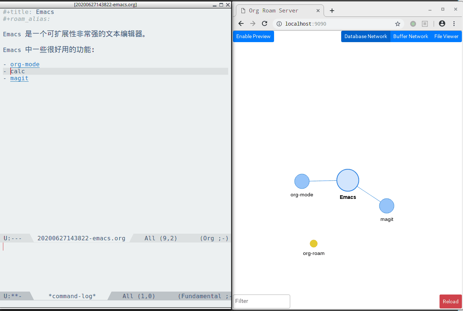Click the U:**- status in mode line

[13, 296]
